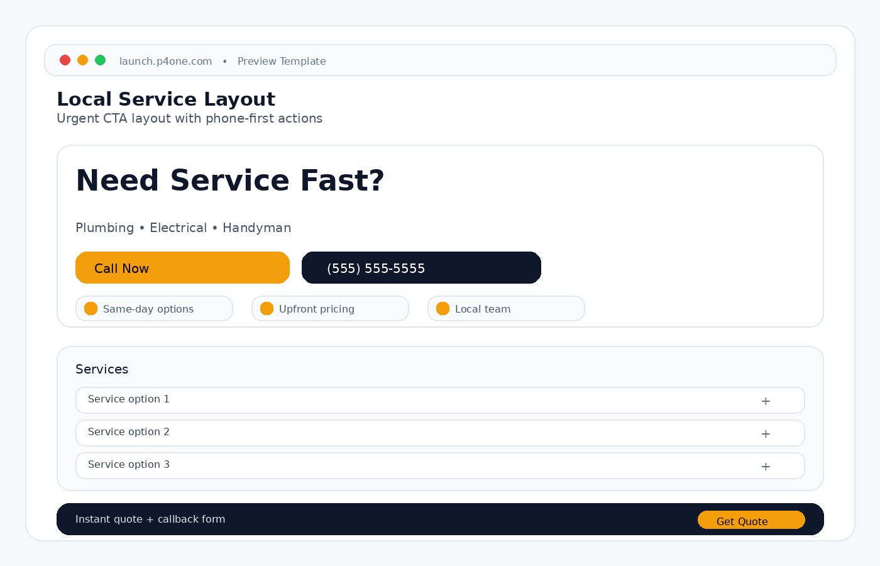Click the Get Quote button
The image size is (880, 566).
[751, 520]
